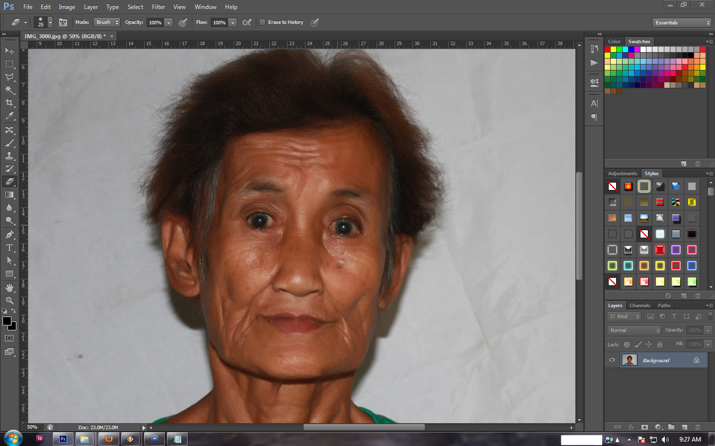
Task: Enable the Erase to History checkbox
Action: [262, 22]
